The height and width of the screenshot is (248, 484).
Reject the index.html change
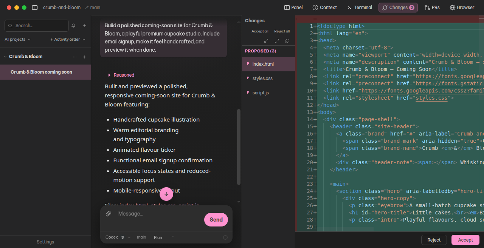[x=434, y=240]
